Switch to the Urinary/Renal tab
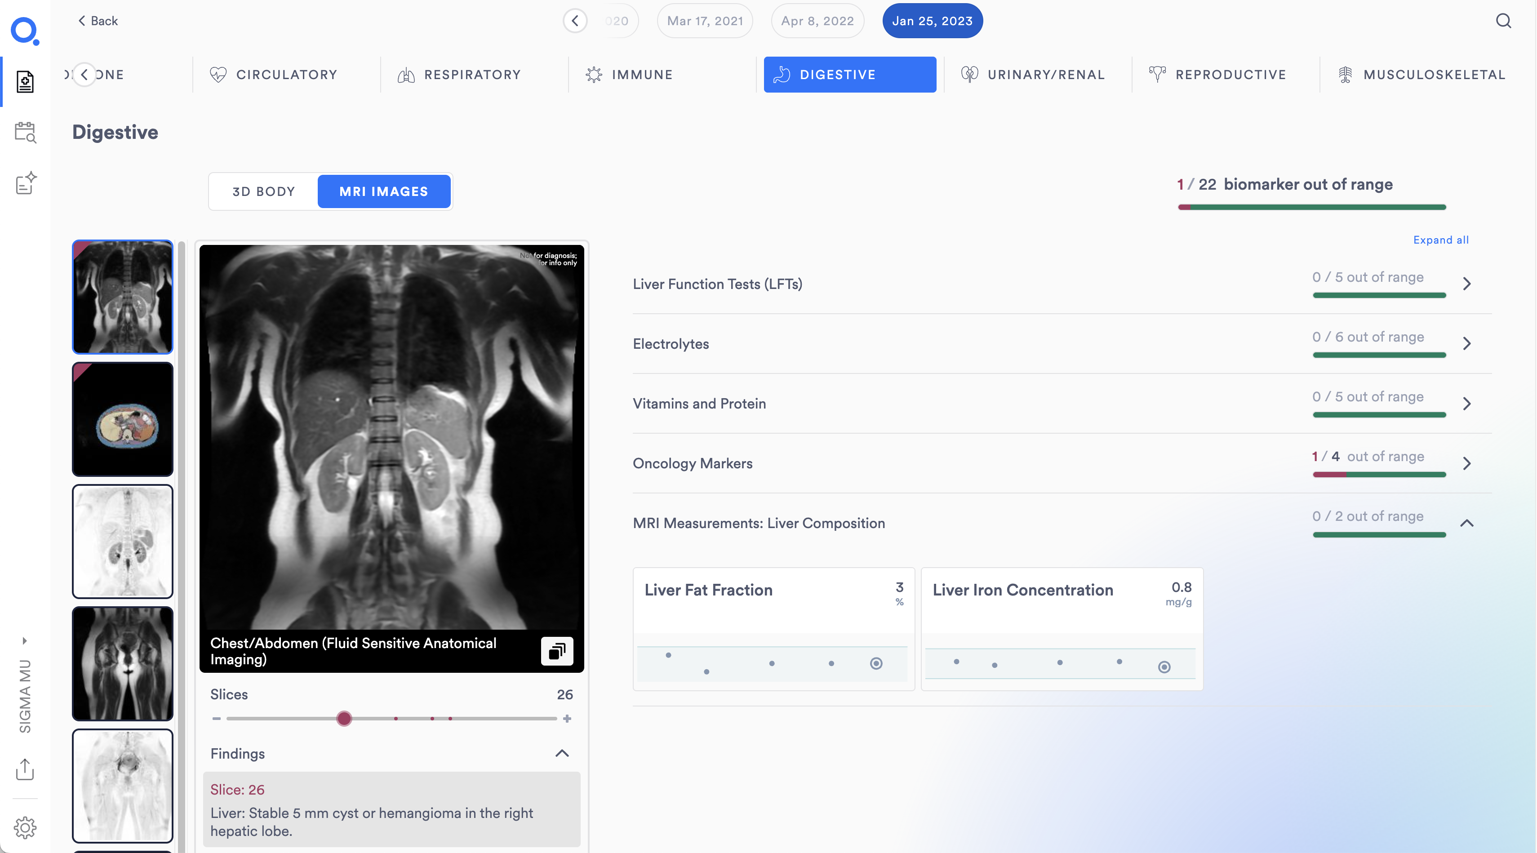Screen dimensions: 1537x853 pos(1033,75)
